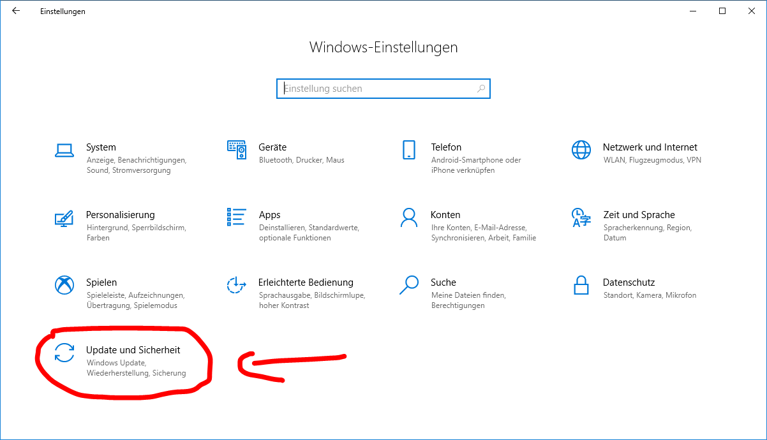This screenshot has width=767, height=440.
Task: Click 'Standort, Kamera, Mikrofon' description
Action: coord(650,295)
